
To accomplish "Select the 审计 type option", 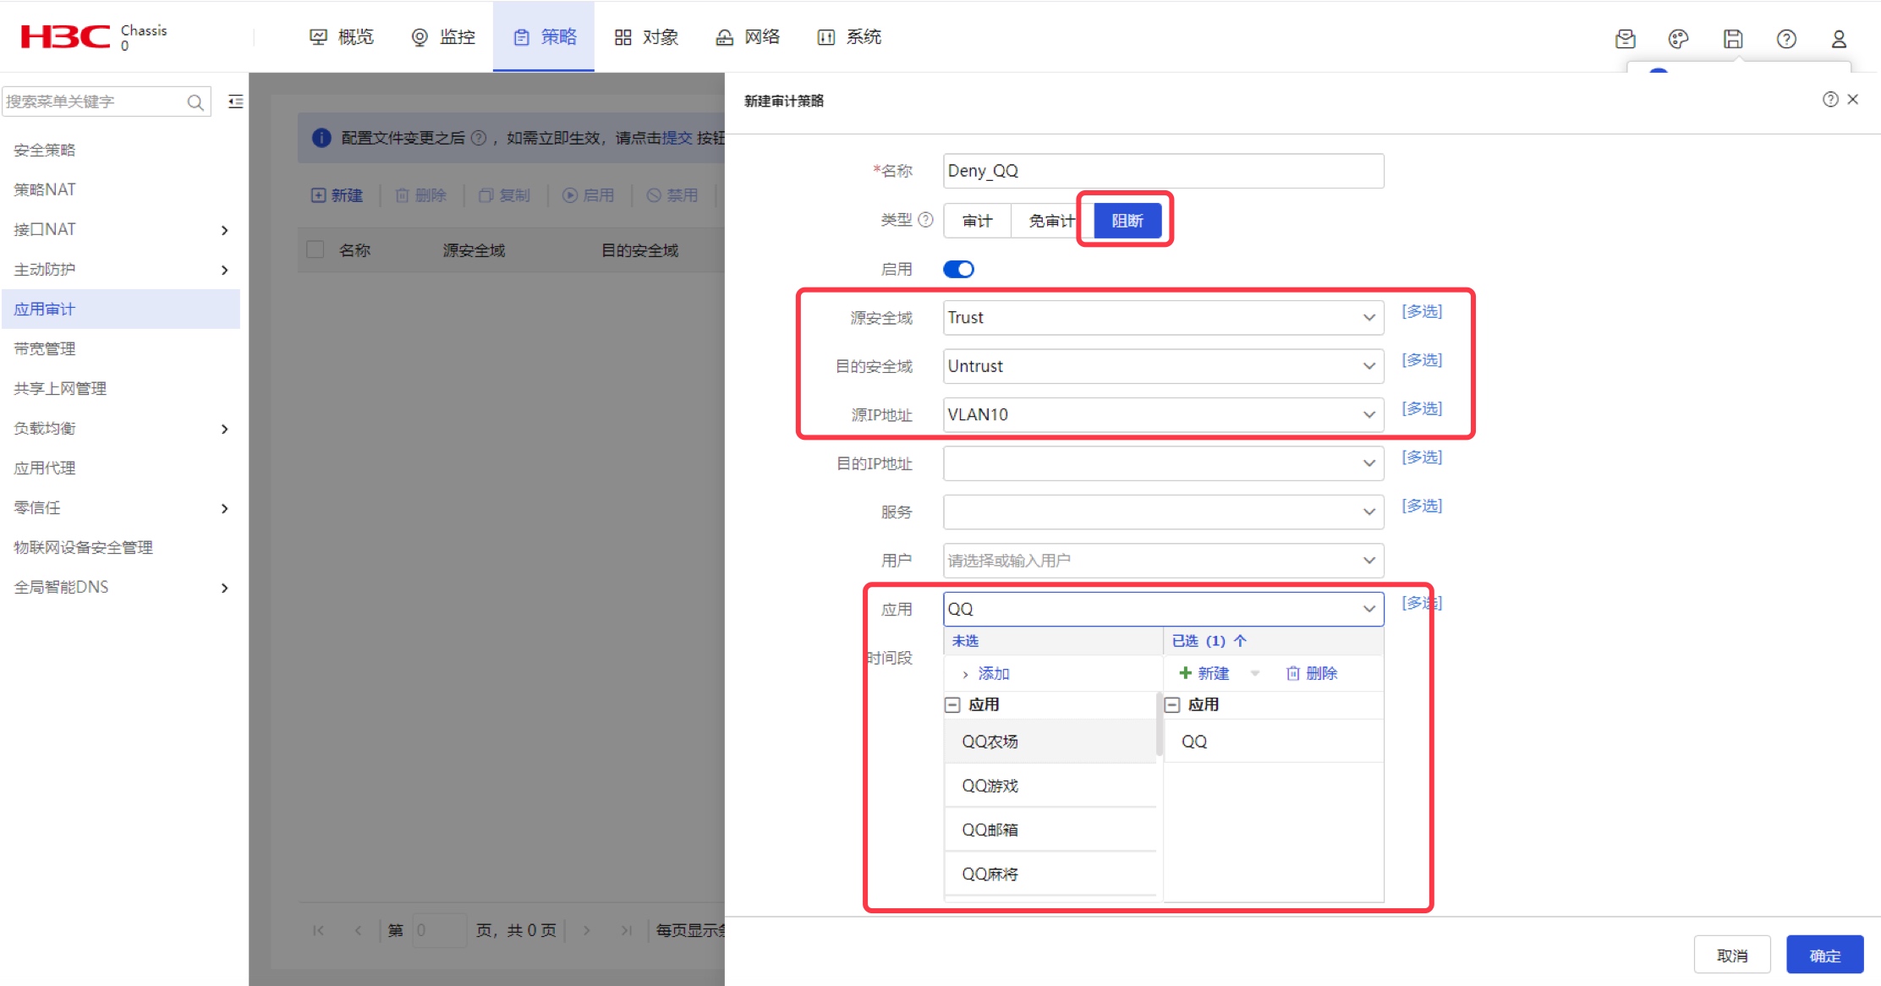I will [x=977, y=221].
